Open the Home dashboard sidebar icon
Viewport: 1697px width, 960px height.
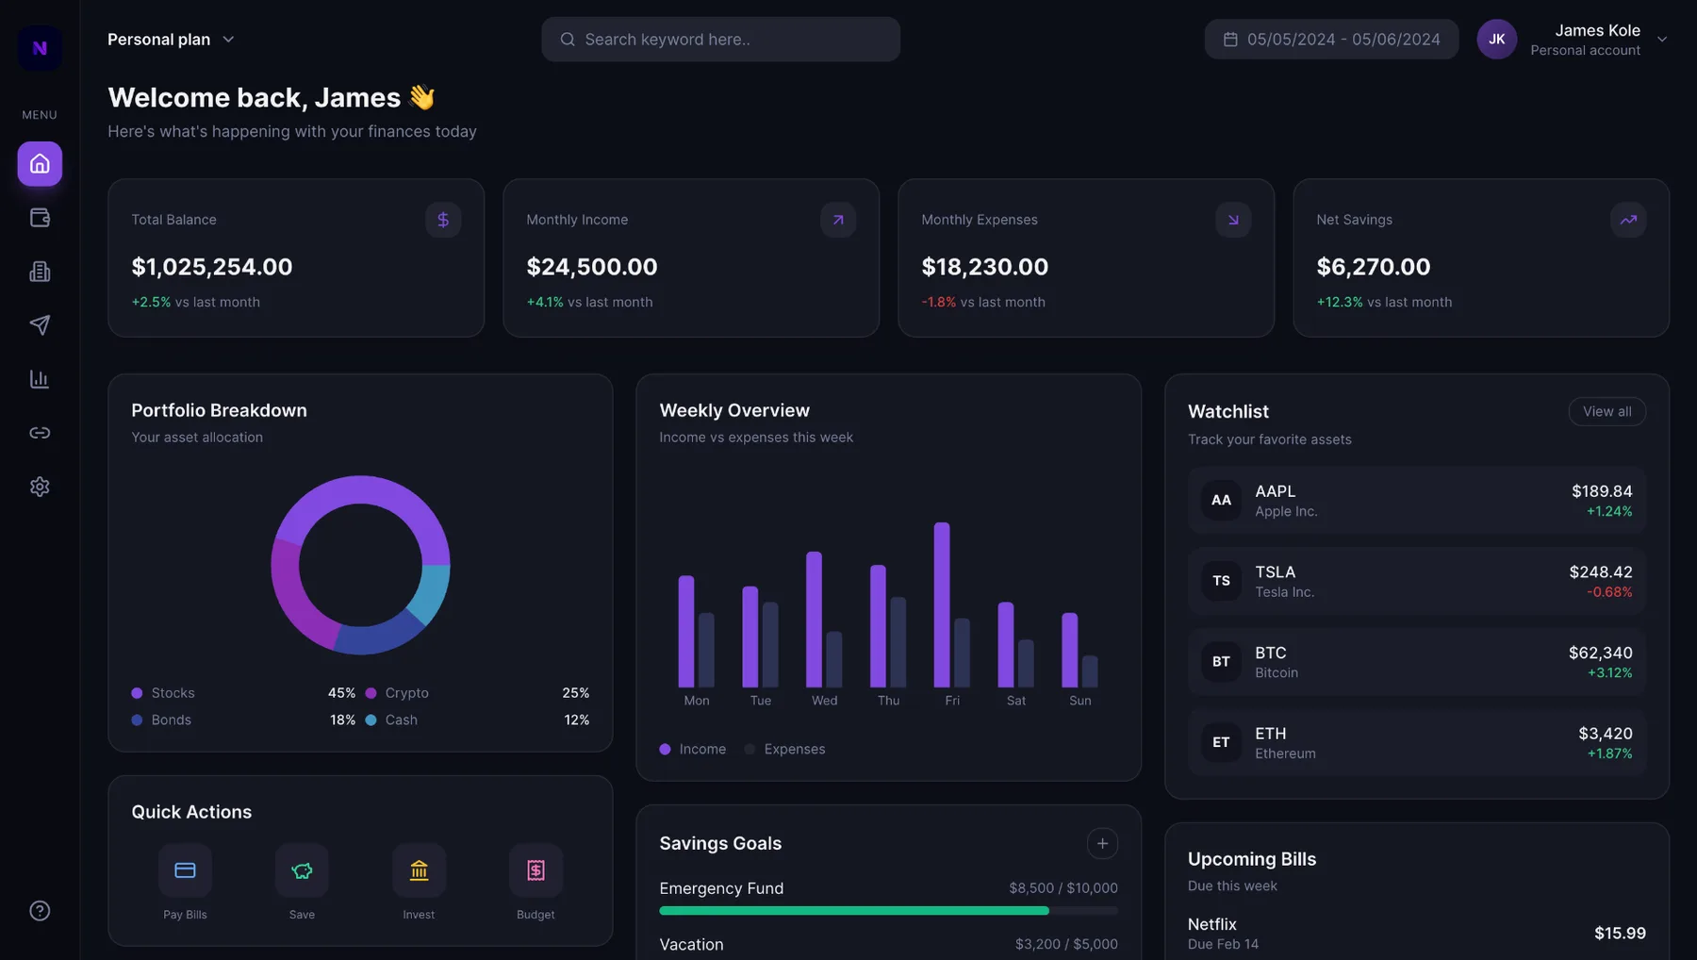pos(40,164)
